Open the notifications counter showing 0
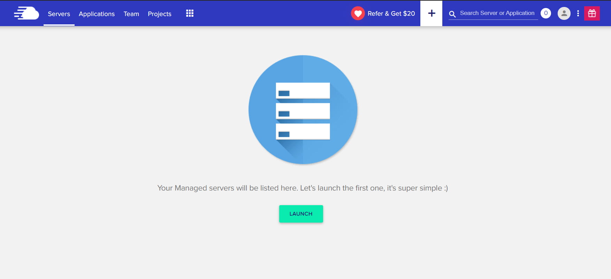Image resolution: width=611 pixels, height=279 pixels. coord(546,13)
